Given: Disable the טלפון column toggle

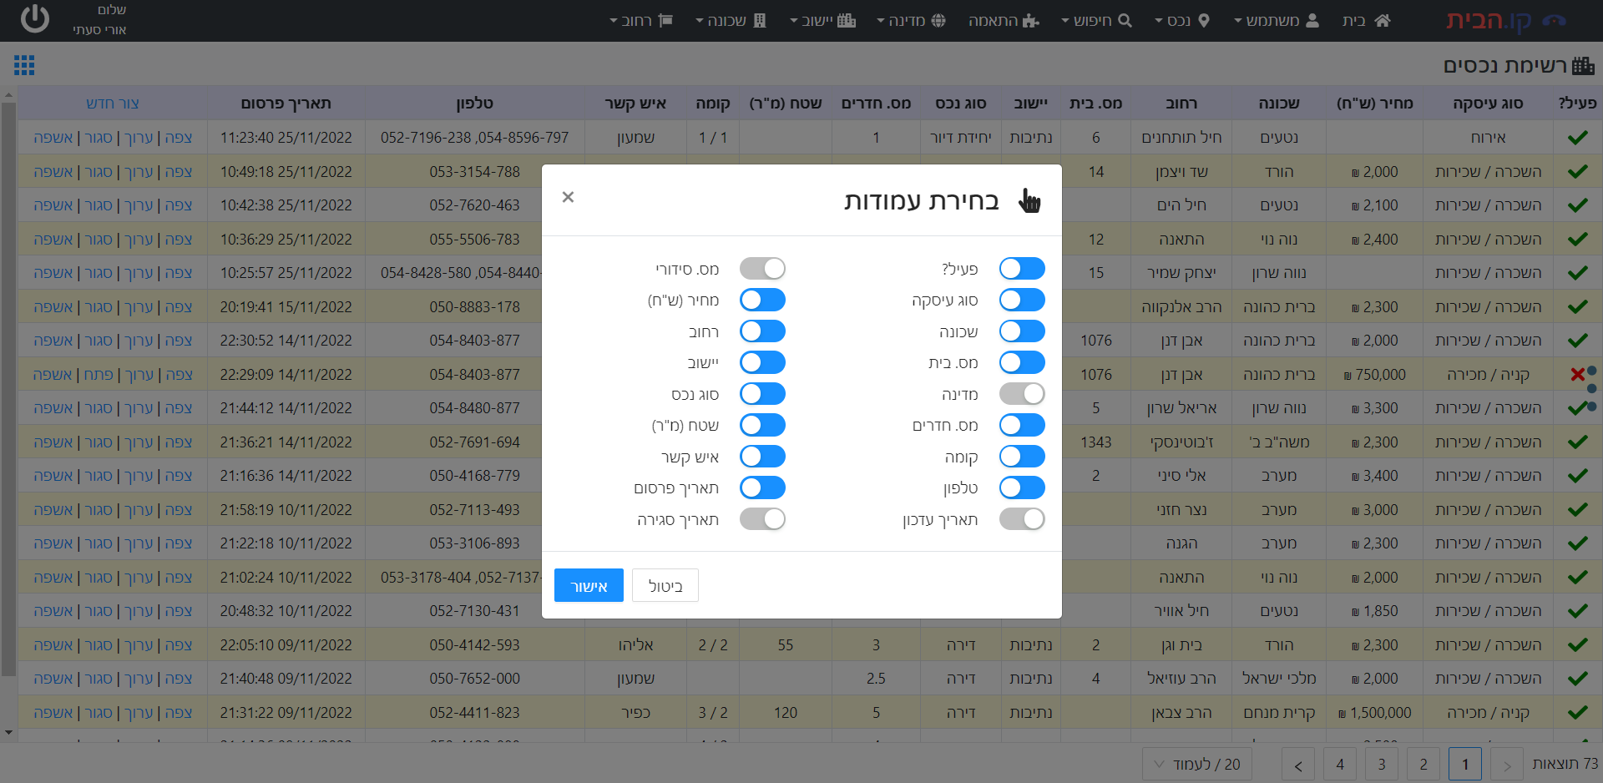Looking at the screenshot, I should coord(1022,487).
